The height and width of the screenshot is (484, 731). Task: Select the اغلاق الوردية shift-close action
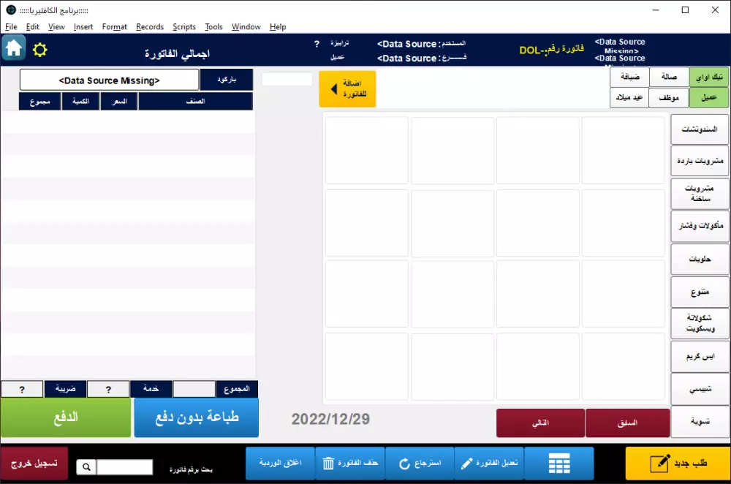(x=280, y=463)
